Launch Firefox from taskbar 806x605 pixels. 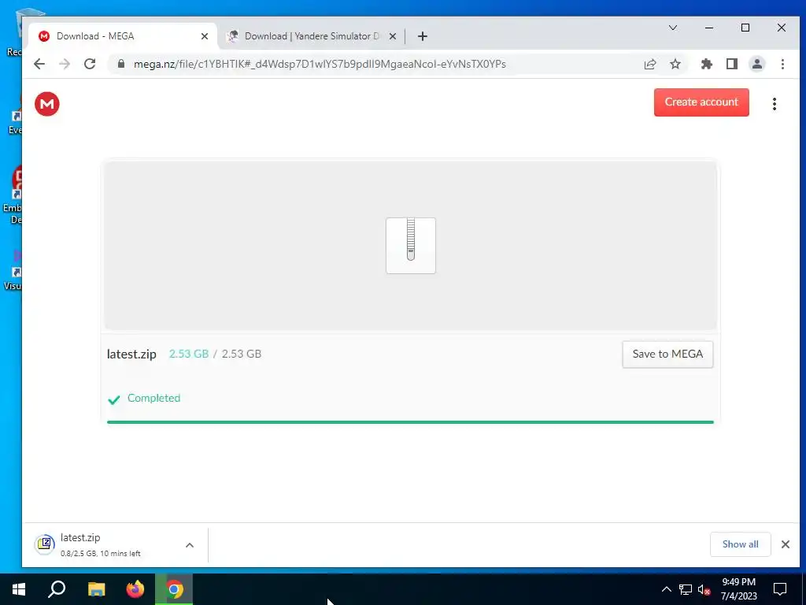coord(135,589)
